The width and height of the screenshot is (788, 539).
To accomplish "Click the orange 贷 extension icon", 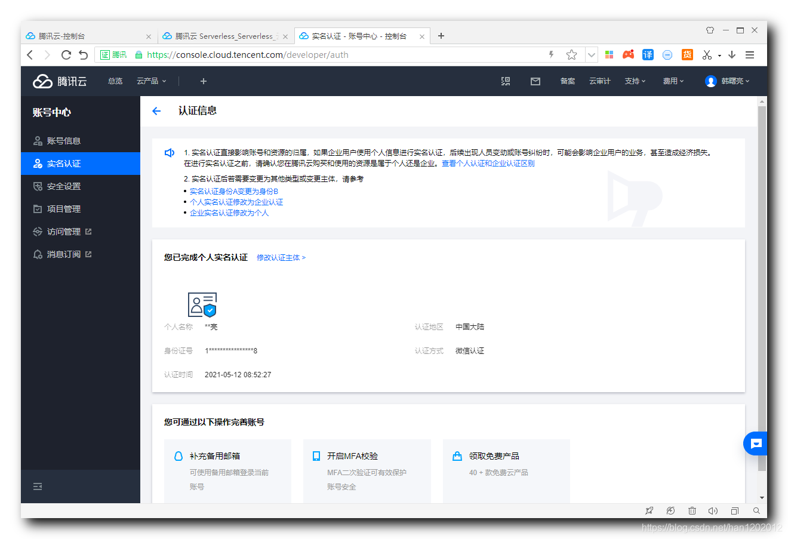I will [687, 55].
